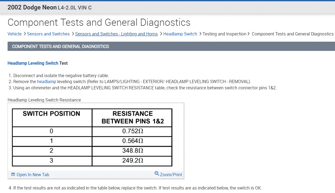Click the 2002 Dodge Neon vehicle title
The width and height of the screenshot is (335, 193).
pyautogui.click(x=32, y=8)
